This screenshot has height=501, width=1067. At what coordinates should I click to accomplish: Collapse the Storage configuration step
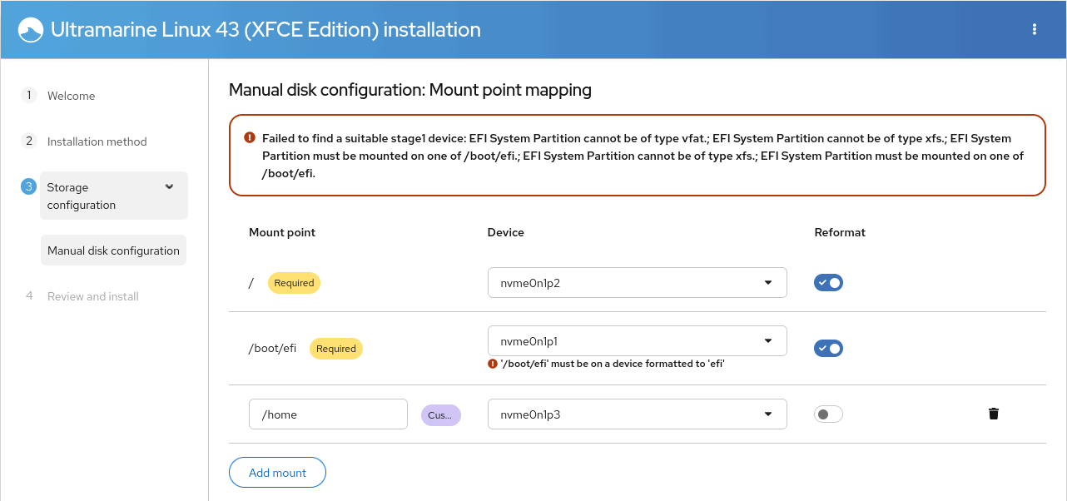click(170, 187)
